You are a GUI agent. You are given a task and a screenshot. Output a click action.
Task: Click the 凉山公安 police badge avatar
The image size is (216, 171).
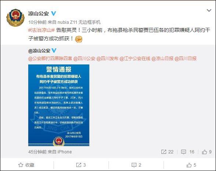click(15, 18)
